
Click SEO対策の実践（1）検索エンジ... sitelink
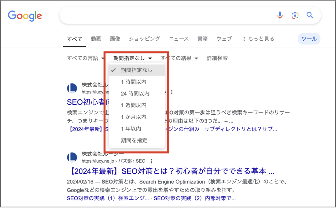pyautogui.click(x=108, y=198)
